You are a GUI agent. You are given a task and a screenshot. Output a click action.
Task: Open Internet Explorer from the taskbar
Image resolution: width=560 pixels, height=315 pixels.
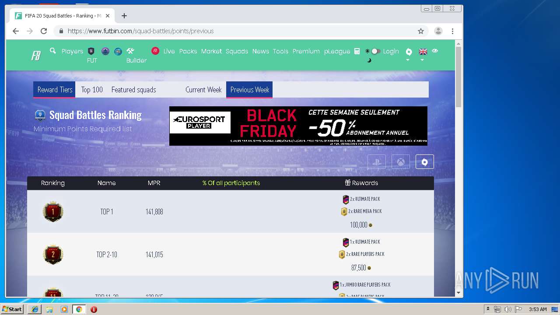[35, 309]
